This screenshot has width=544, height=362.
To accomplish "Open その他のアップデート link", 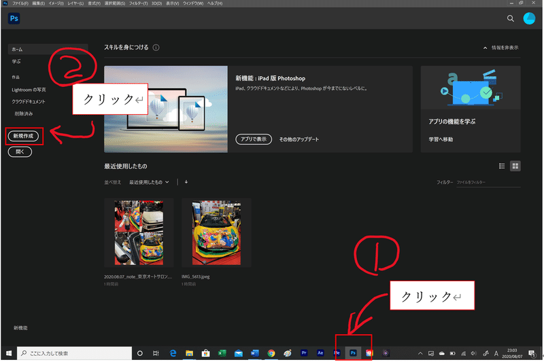I will (299, 139).
